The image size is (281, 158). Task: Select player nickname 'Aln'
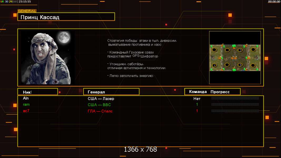(x=26, y=98)
